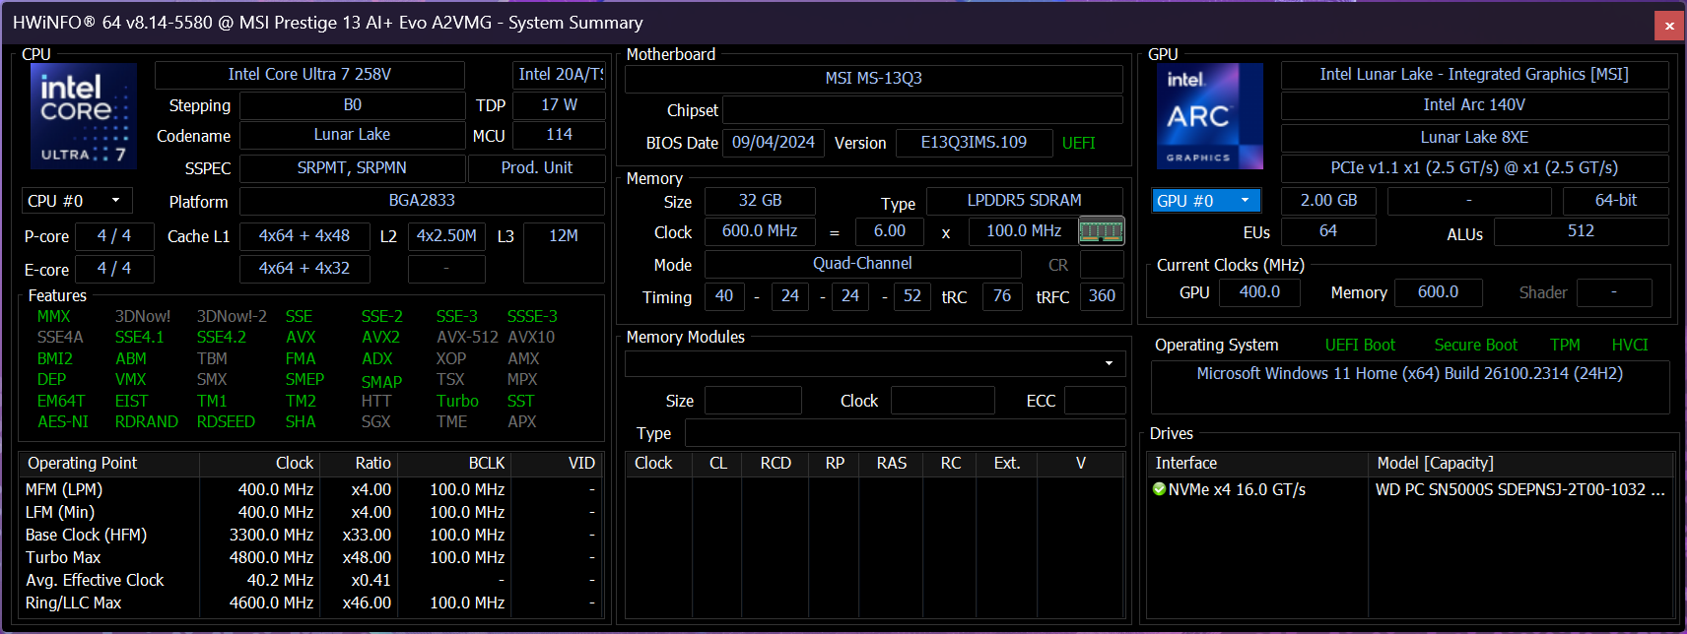Click the GPU ALUs value 512
Viewport: 1687px width, 634px height.
click(1581, 231)
